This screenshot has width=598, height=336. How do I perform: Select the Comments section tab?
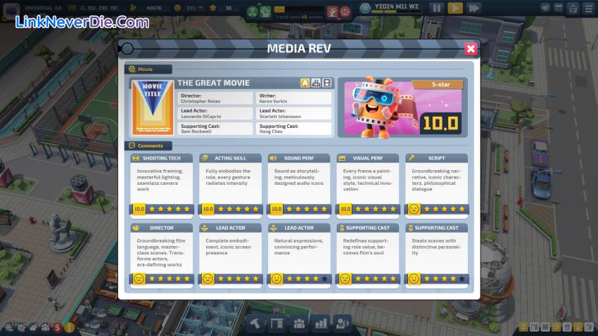(148, 146)
